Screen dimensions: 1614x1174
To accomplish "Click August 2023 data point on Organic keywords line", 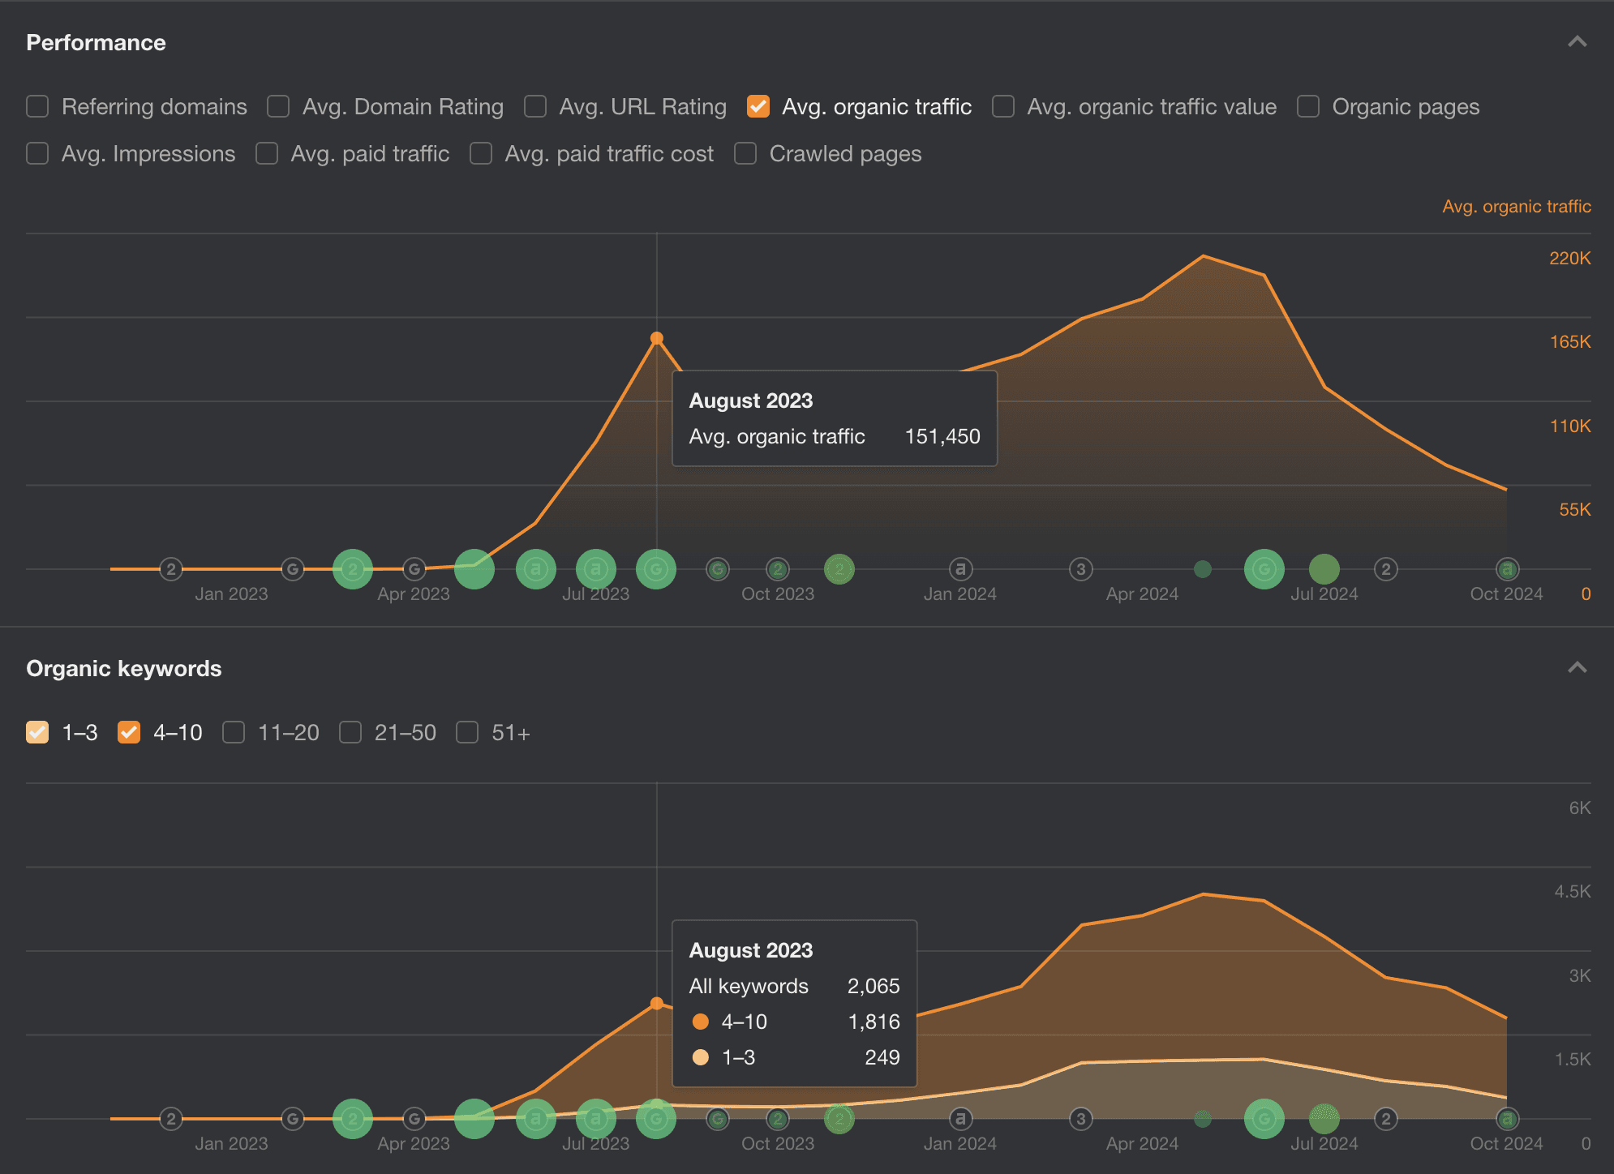I will click(657, 1003).
